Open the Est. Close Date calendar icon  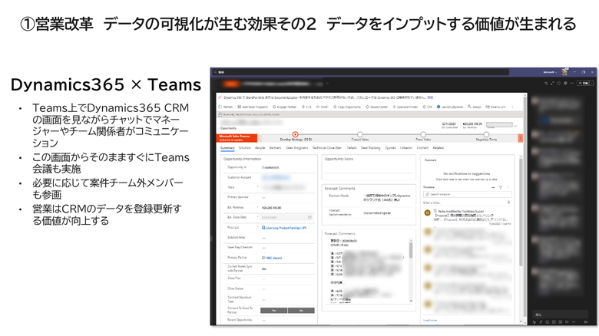coord(309,217)
